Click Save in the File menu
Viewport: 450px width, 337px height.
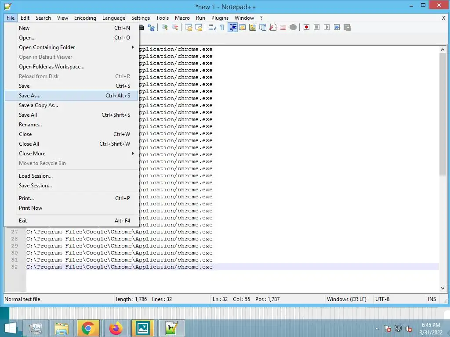point(72,86)
